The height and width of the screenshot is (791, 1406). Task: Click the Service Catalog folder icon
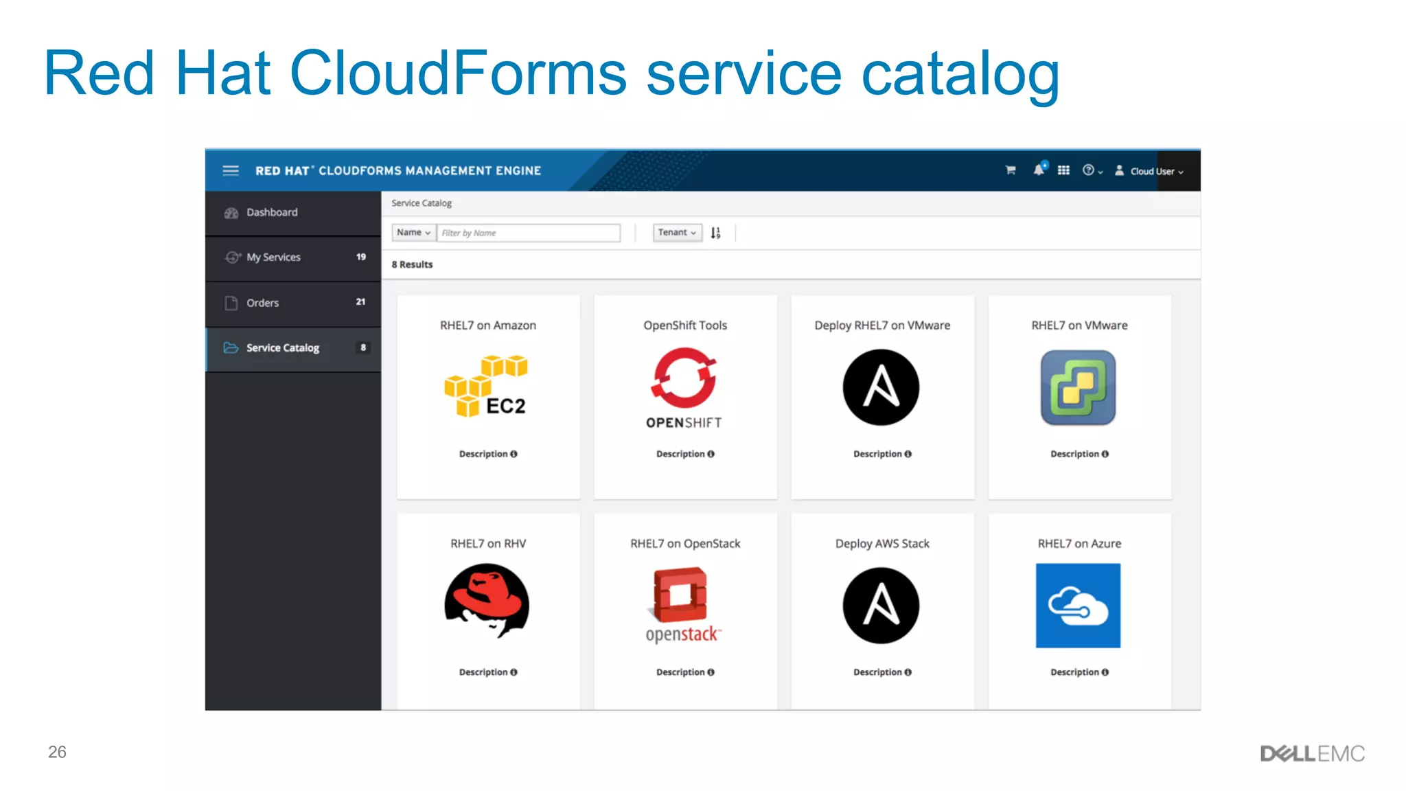pos(231,348)
